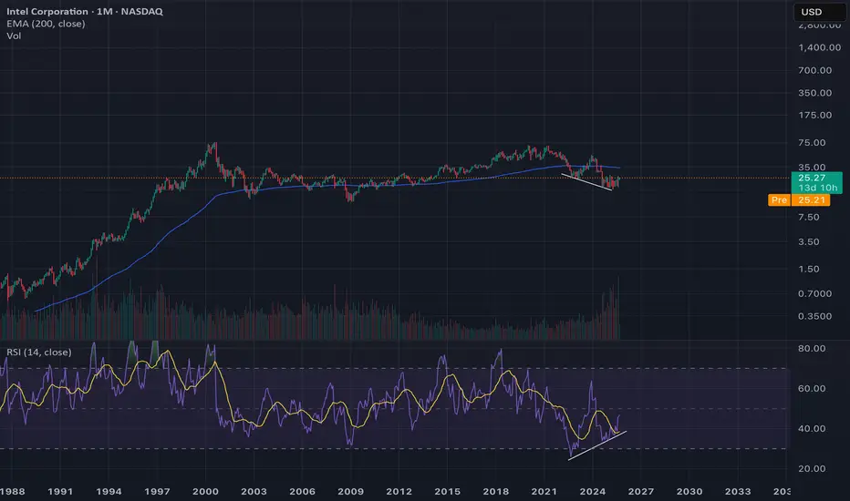Select the RSI (14, close) indicator label
The height and width of the screenshot is (501, 850).
(x=39, y=352)
